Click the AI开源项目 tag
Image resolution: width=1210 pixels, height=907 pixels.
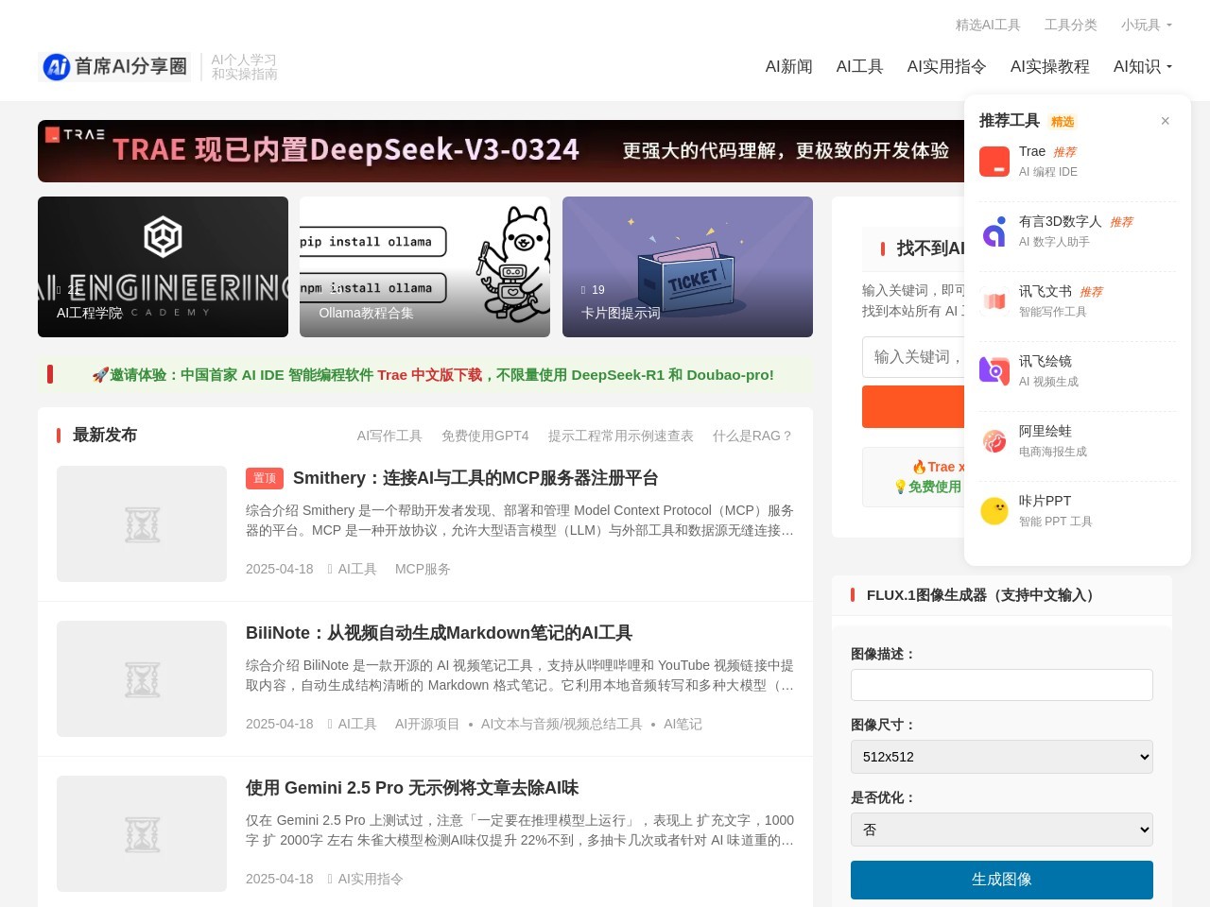pyautogui.click(x=427, y=724)
